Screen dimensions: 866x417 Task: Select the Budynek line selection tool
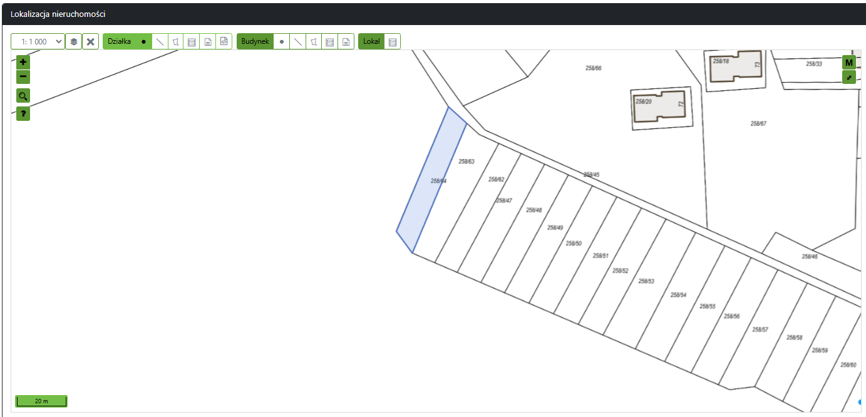298,41
